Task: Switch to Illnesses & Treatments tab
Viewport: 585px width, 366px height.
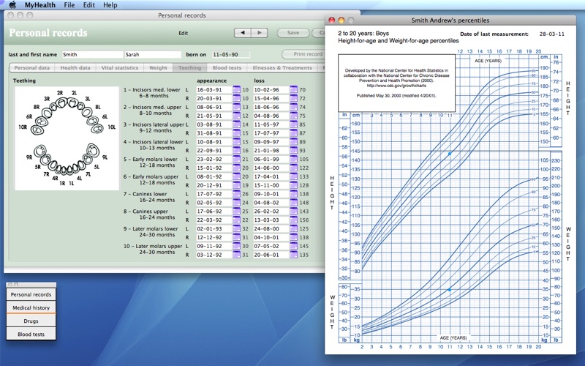Action: point(282,67)
